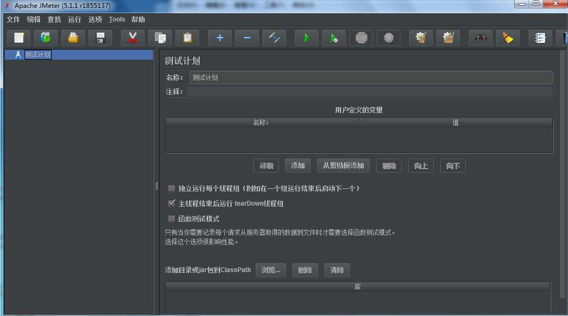
Task: Click the 详细 button
Action: 266,166
